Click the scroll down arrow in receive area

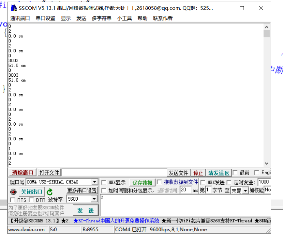tap(266, 163)
